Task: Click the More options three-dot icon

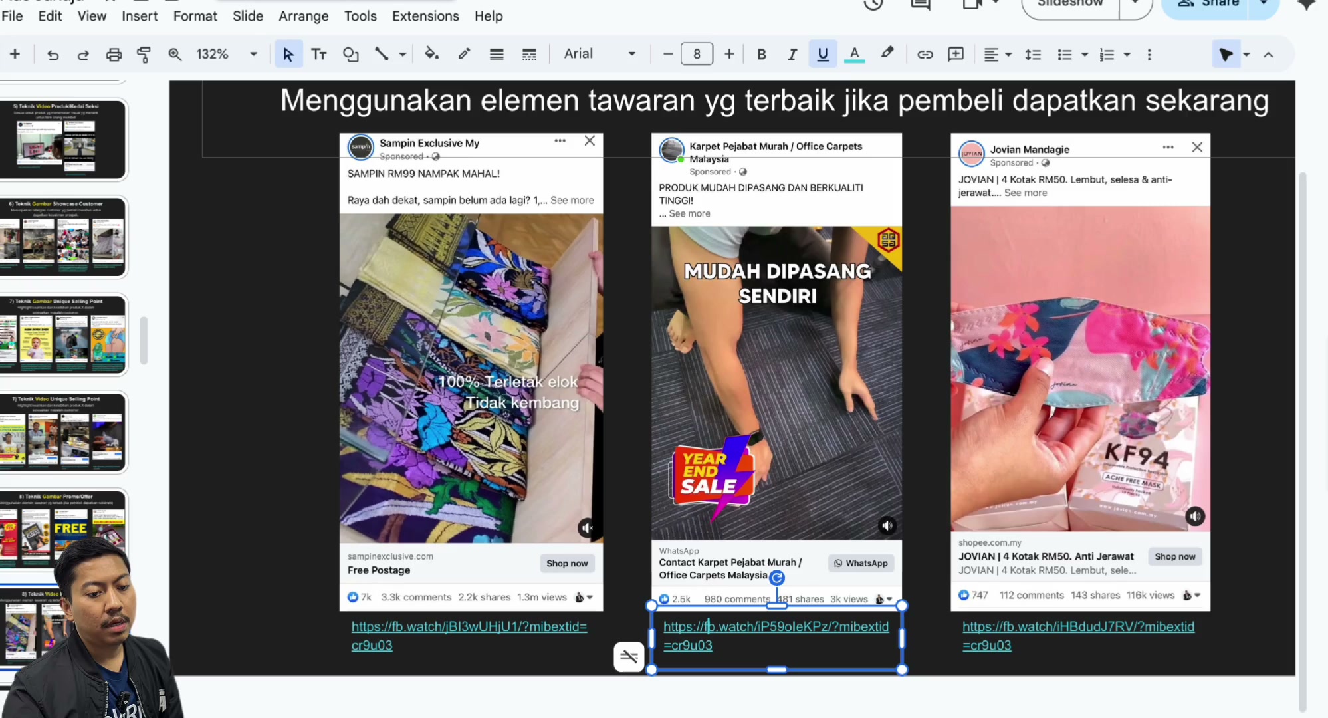Action: (1149, 55)
